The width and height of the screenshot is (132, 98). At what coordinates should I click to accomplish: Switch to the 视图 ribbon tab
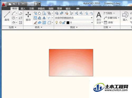pyautogui.click(x=51, y=9)
